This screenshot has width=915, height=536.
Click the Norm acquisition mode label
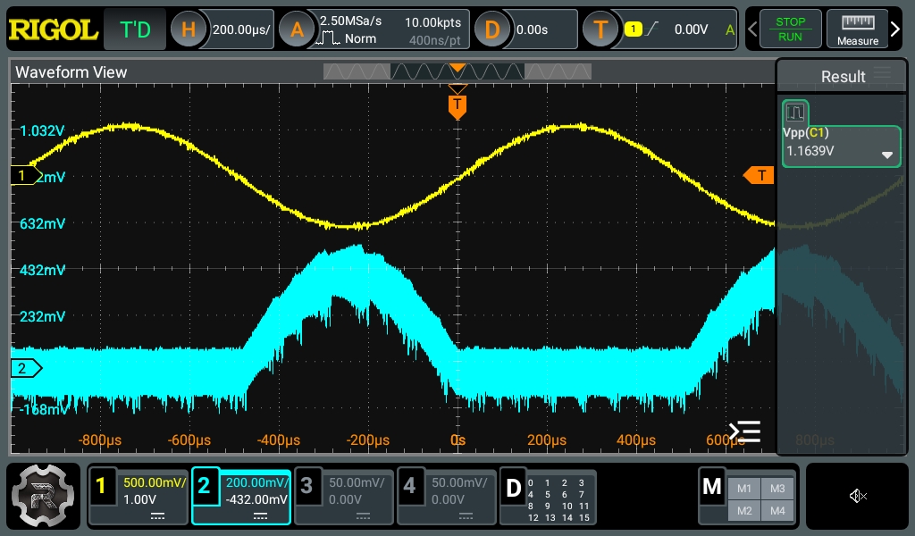point(360,38)
